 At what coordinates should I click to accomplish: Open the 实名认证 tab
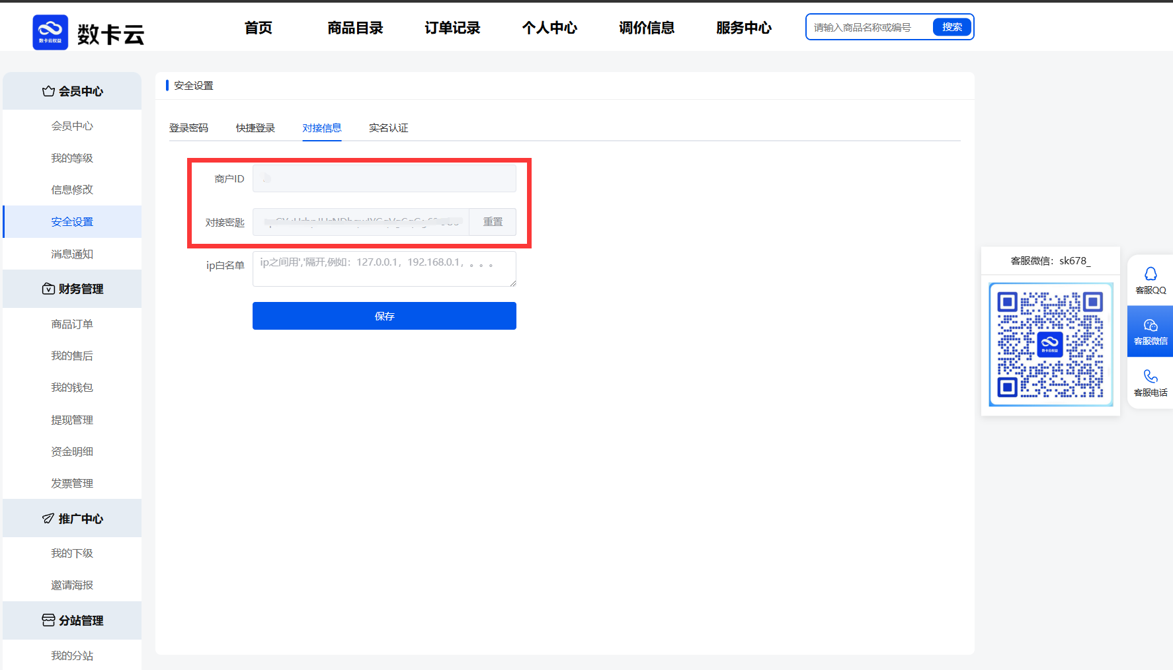[x=388, y=128]
